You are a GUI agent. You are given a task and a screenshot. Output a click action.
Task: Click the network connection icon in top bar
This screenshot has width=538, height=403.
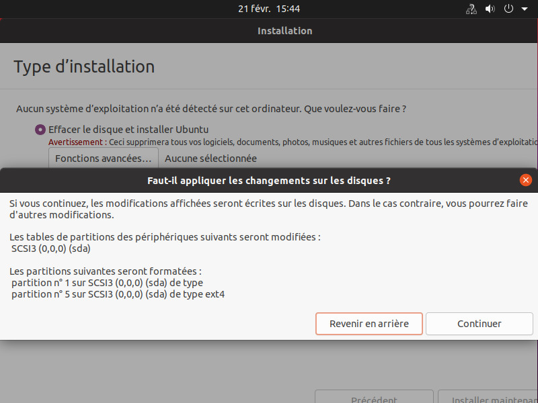pyautogui.click(x=471, y=9)
